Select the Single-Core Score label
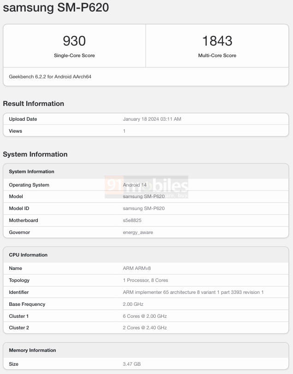Screen dimensions: 293x374 [x=74, y=55]
